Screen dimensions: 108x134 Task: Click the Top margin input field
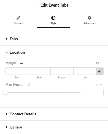tap(17, 71)
